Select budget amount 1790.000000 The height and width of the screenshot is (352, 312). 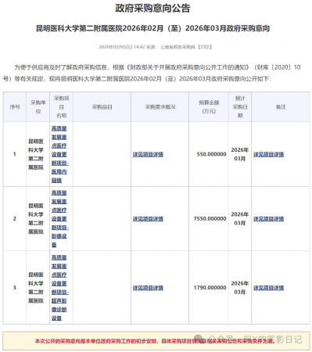tap(210, 288)
